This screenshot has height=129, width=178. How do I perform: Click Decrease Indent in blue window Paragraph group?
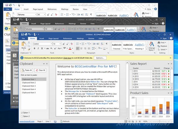tap(94, 44)
